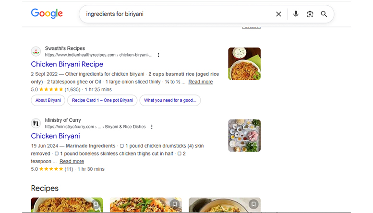Bookmark the first recipe card
Image resolution: width=373 pixels, height=213 pixels.
pos(96,204)
